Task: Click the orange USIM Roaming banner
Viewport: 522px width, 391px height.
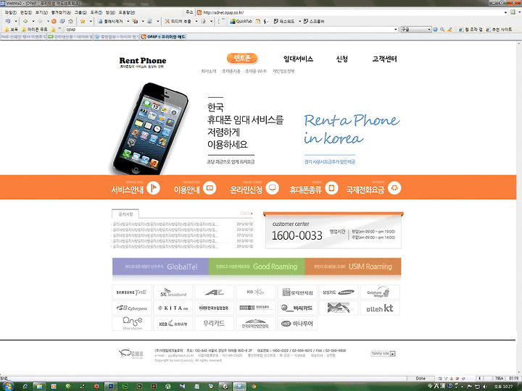Action: (x=353, y=266)
